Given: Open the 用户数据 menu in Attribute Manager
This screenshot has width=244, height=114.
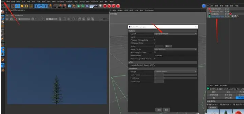Looking at the screenshot, I should pyautogui.click(x=223, y=85).
